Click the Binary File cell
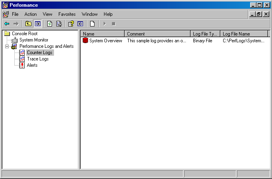 203,41
